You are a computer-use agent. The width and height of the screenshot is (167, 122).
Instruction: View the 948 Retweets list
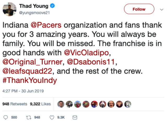pos(15,104)
